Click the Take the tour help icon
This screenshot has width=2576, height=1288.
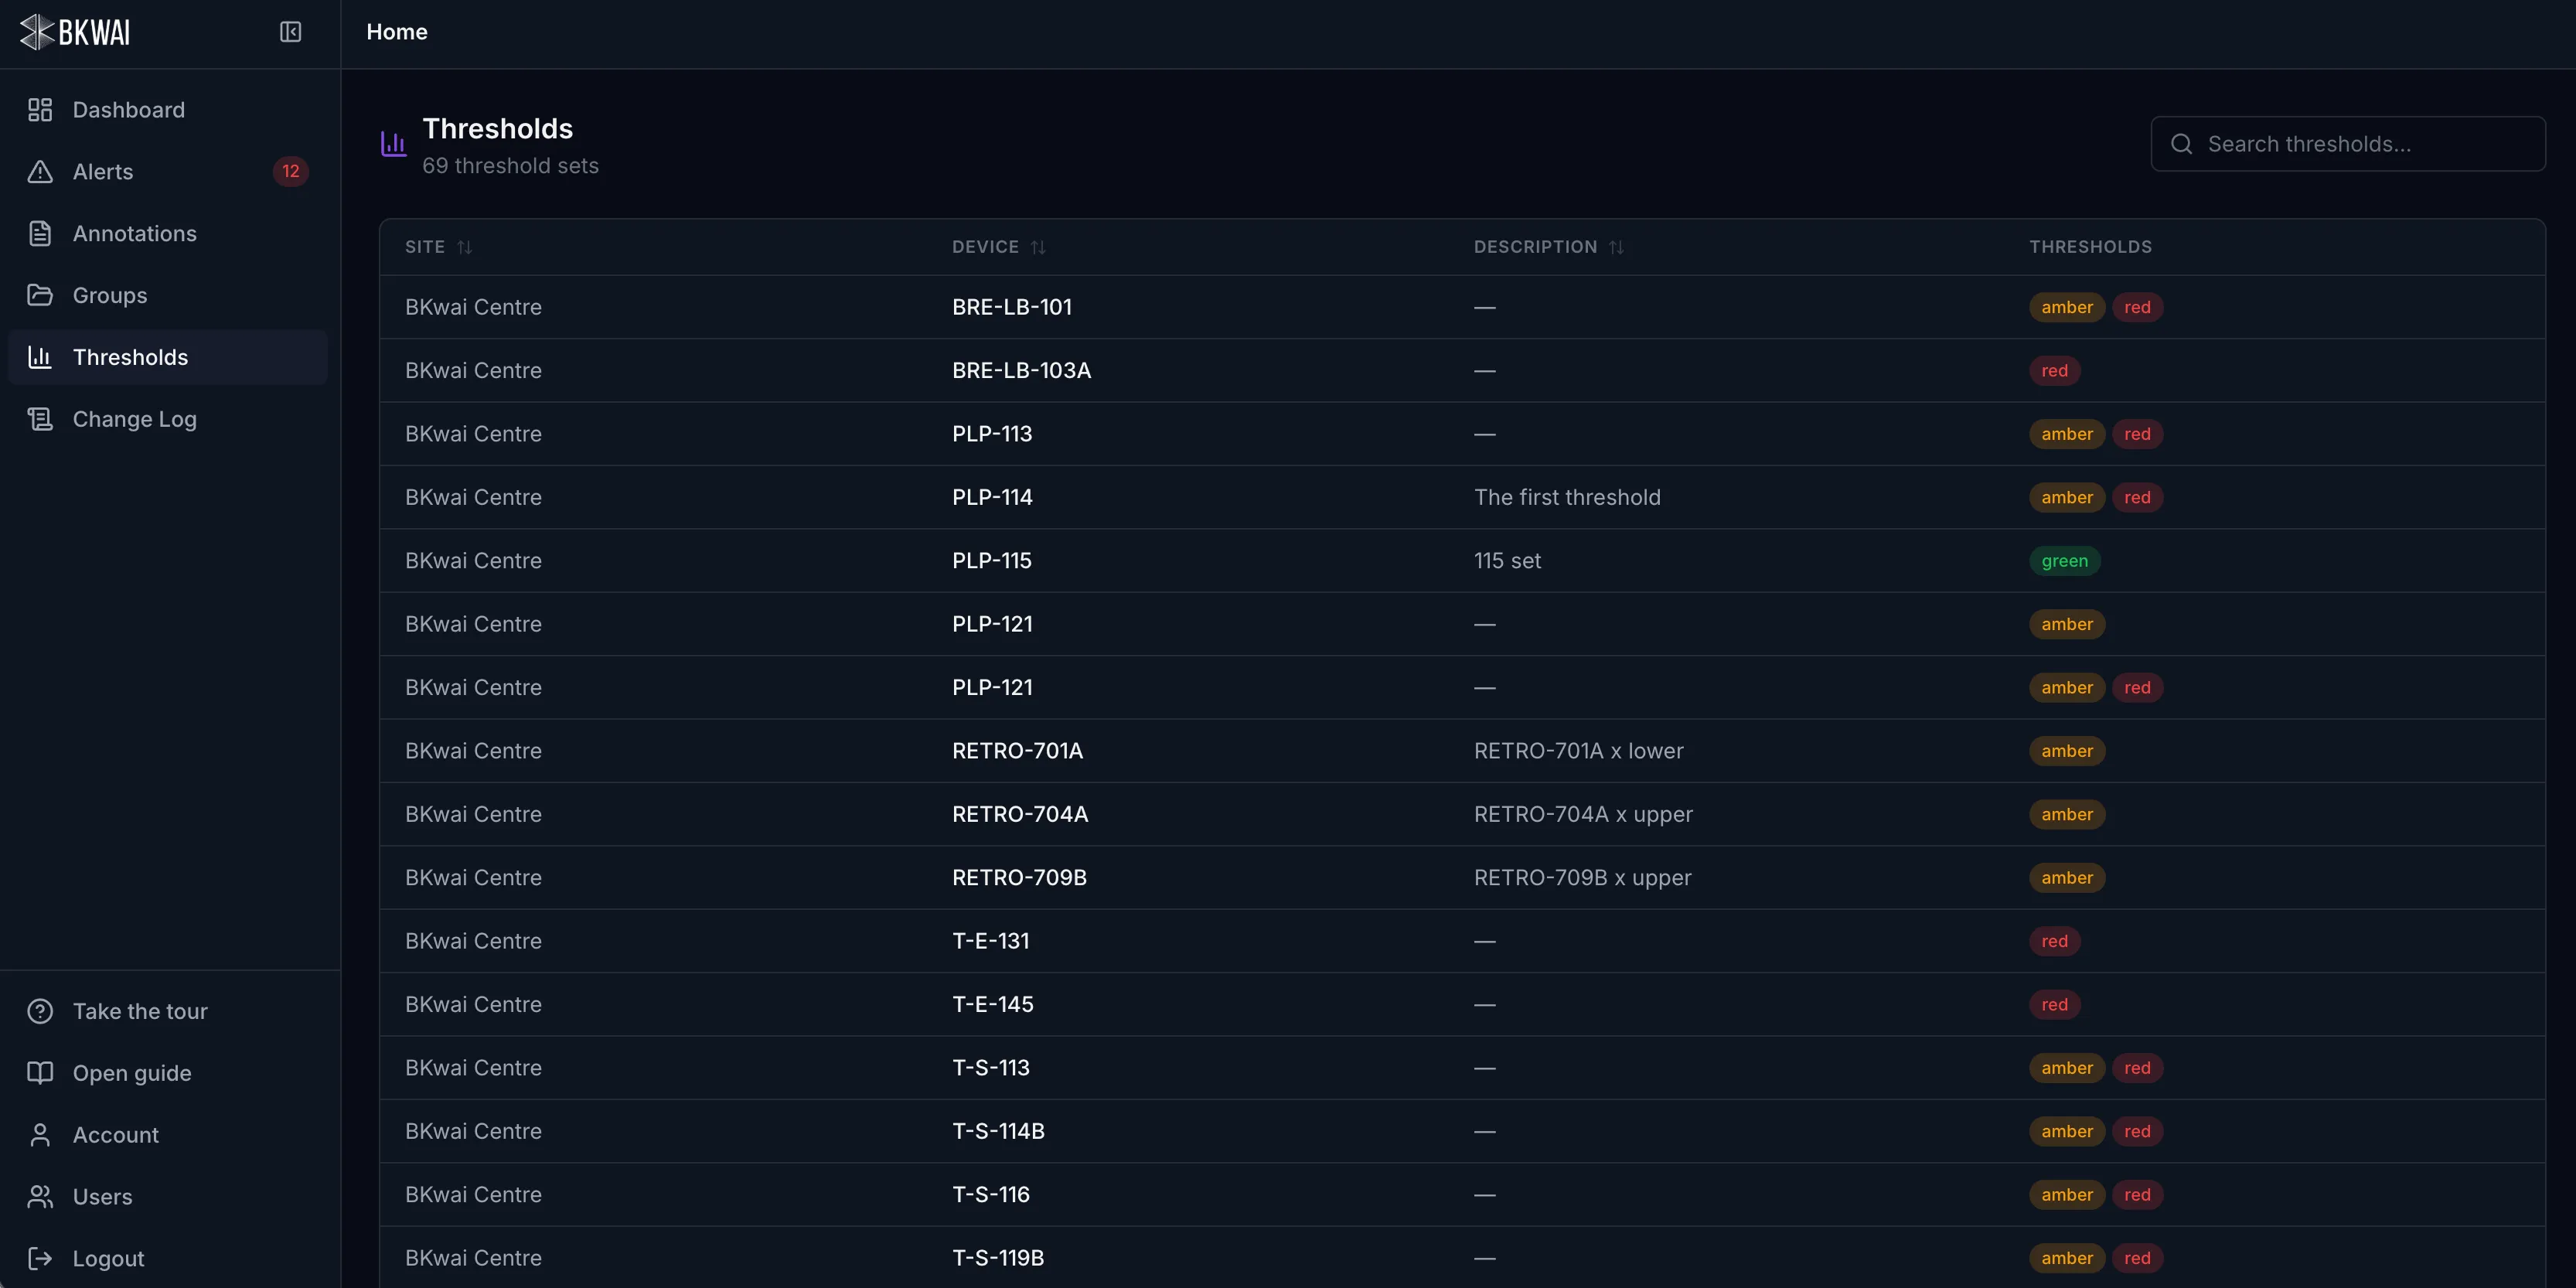[40, 1011]
